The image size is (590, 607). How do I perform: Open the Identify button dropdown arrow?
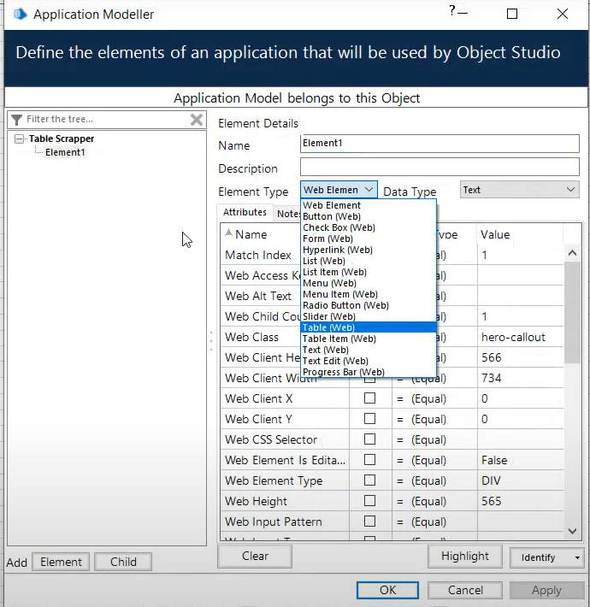click(x=577, y=557)
